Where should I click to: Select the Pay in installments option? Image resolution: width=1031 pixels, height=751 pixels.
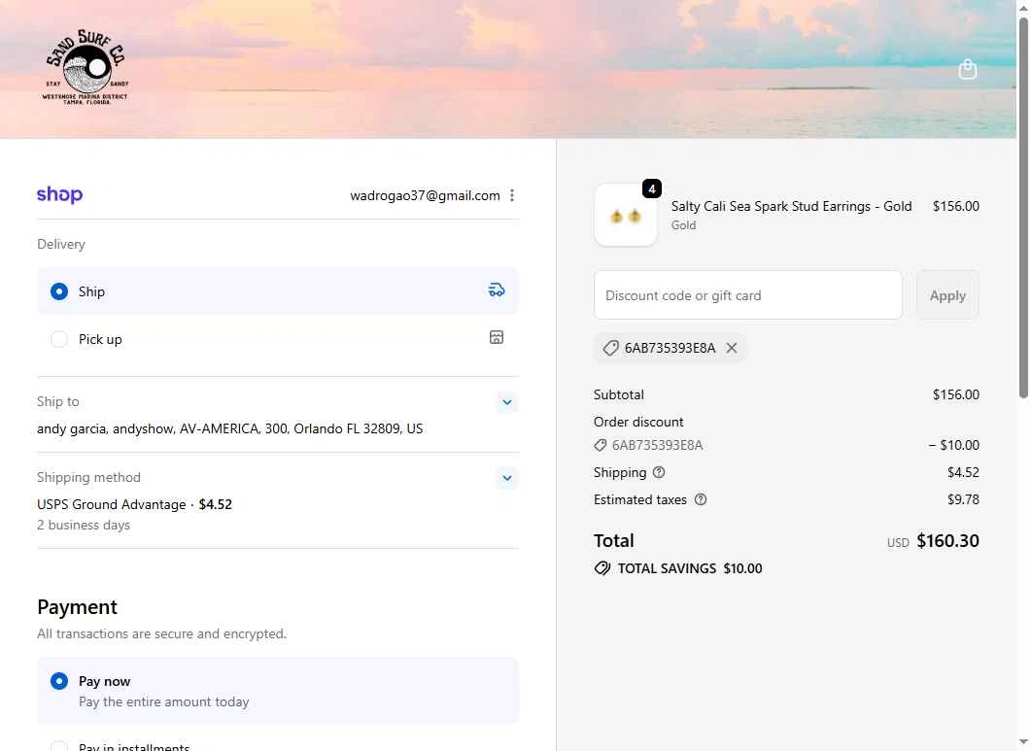(x=59, y=746)
